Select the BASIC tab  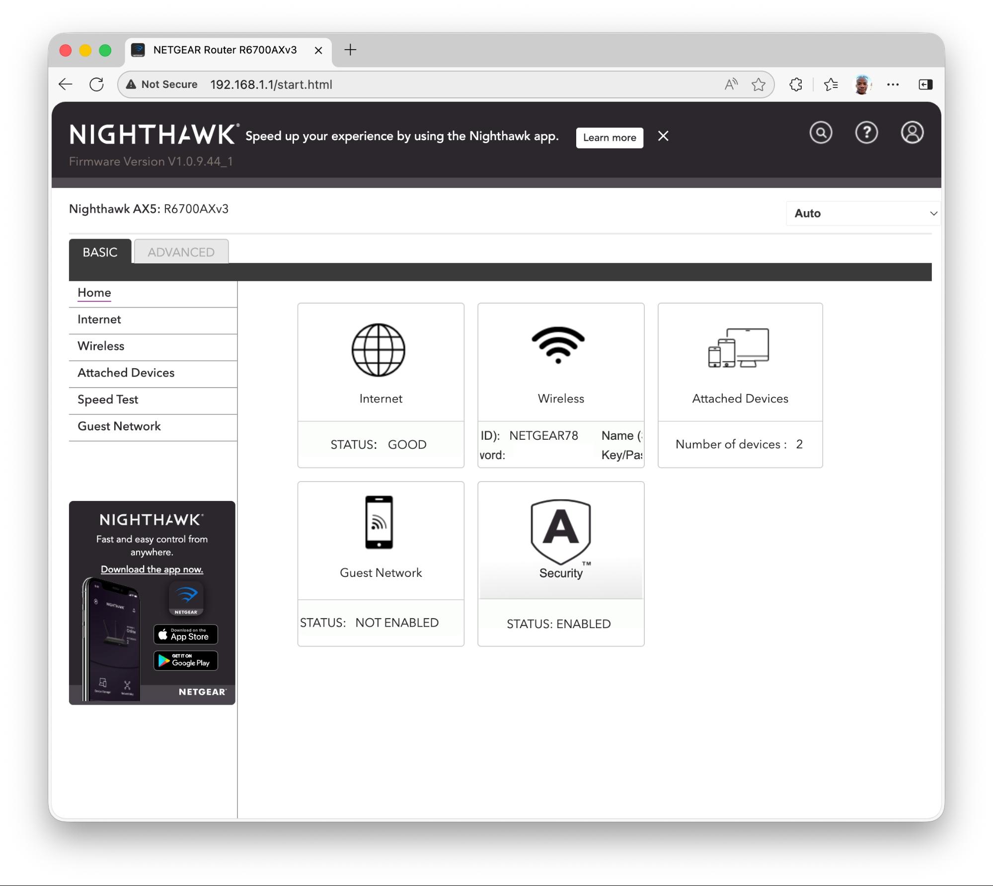[100, 252]
